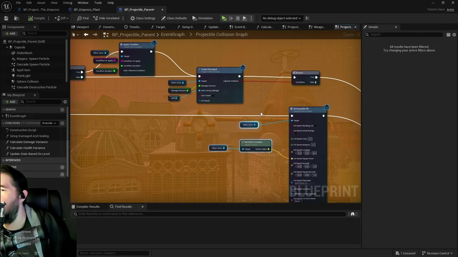This screenshot has width=458, height=257.
Task: Switch to the Timelin... tab
Action: pos(132,27)
